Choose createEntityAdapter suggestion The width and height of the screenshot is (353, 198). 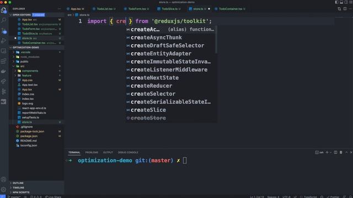click(170, 54)
